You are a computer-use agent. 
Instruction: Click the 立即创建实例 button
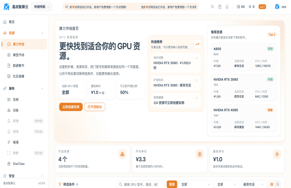(x=71, y=107)
